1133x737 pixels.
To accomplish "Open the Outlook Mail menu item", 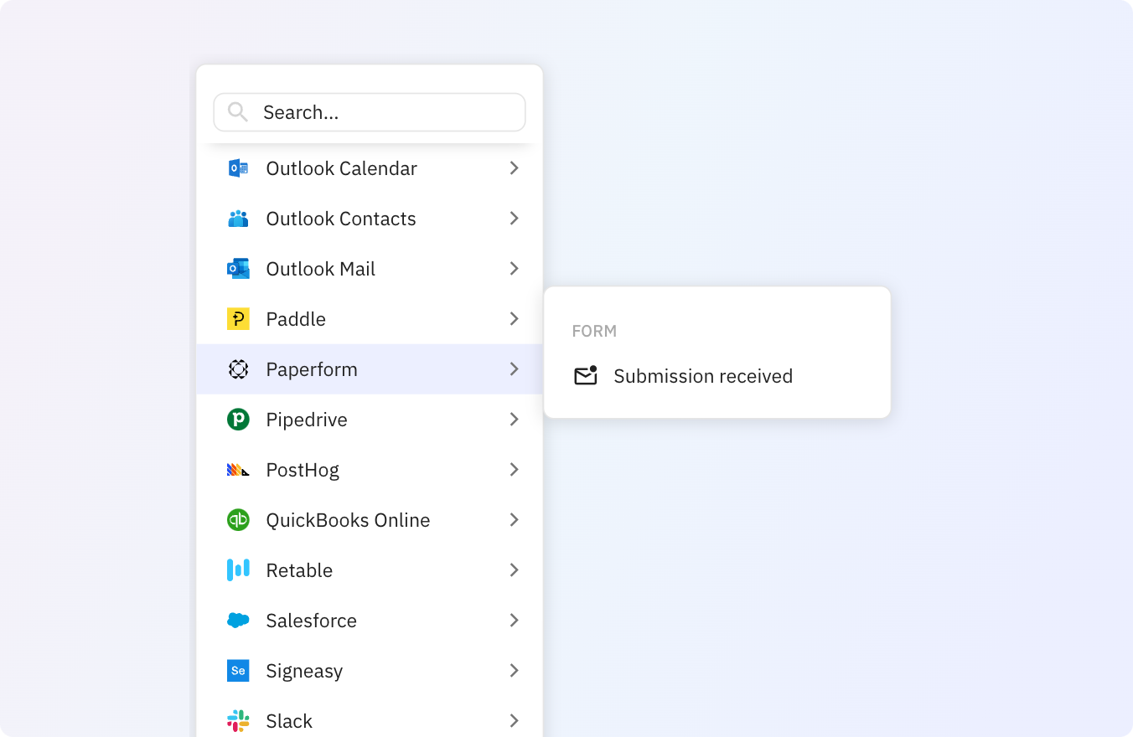I will (x=370, y=269).
